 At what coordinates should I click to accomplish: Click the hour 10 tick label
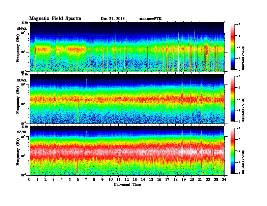tap(111, 179)
